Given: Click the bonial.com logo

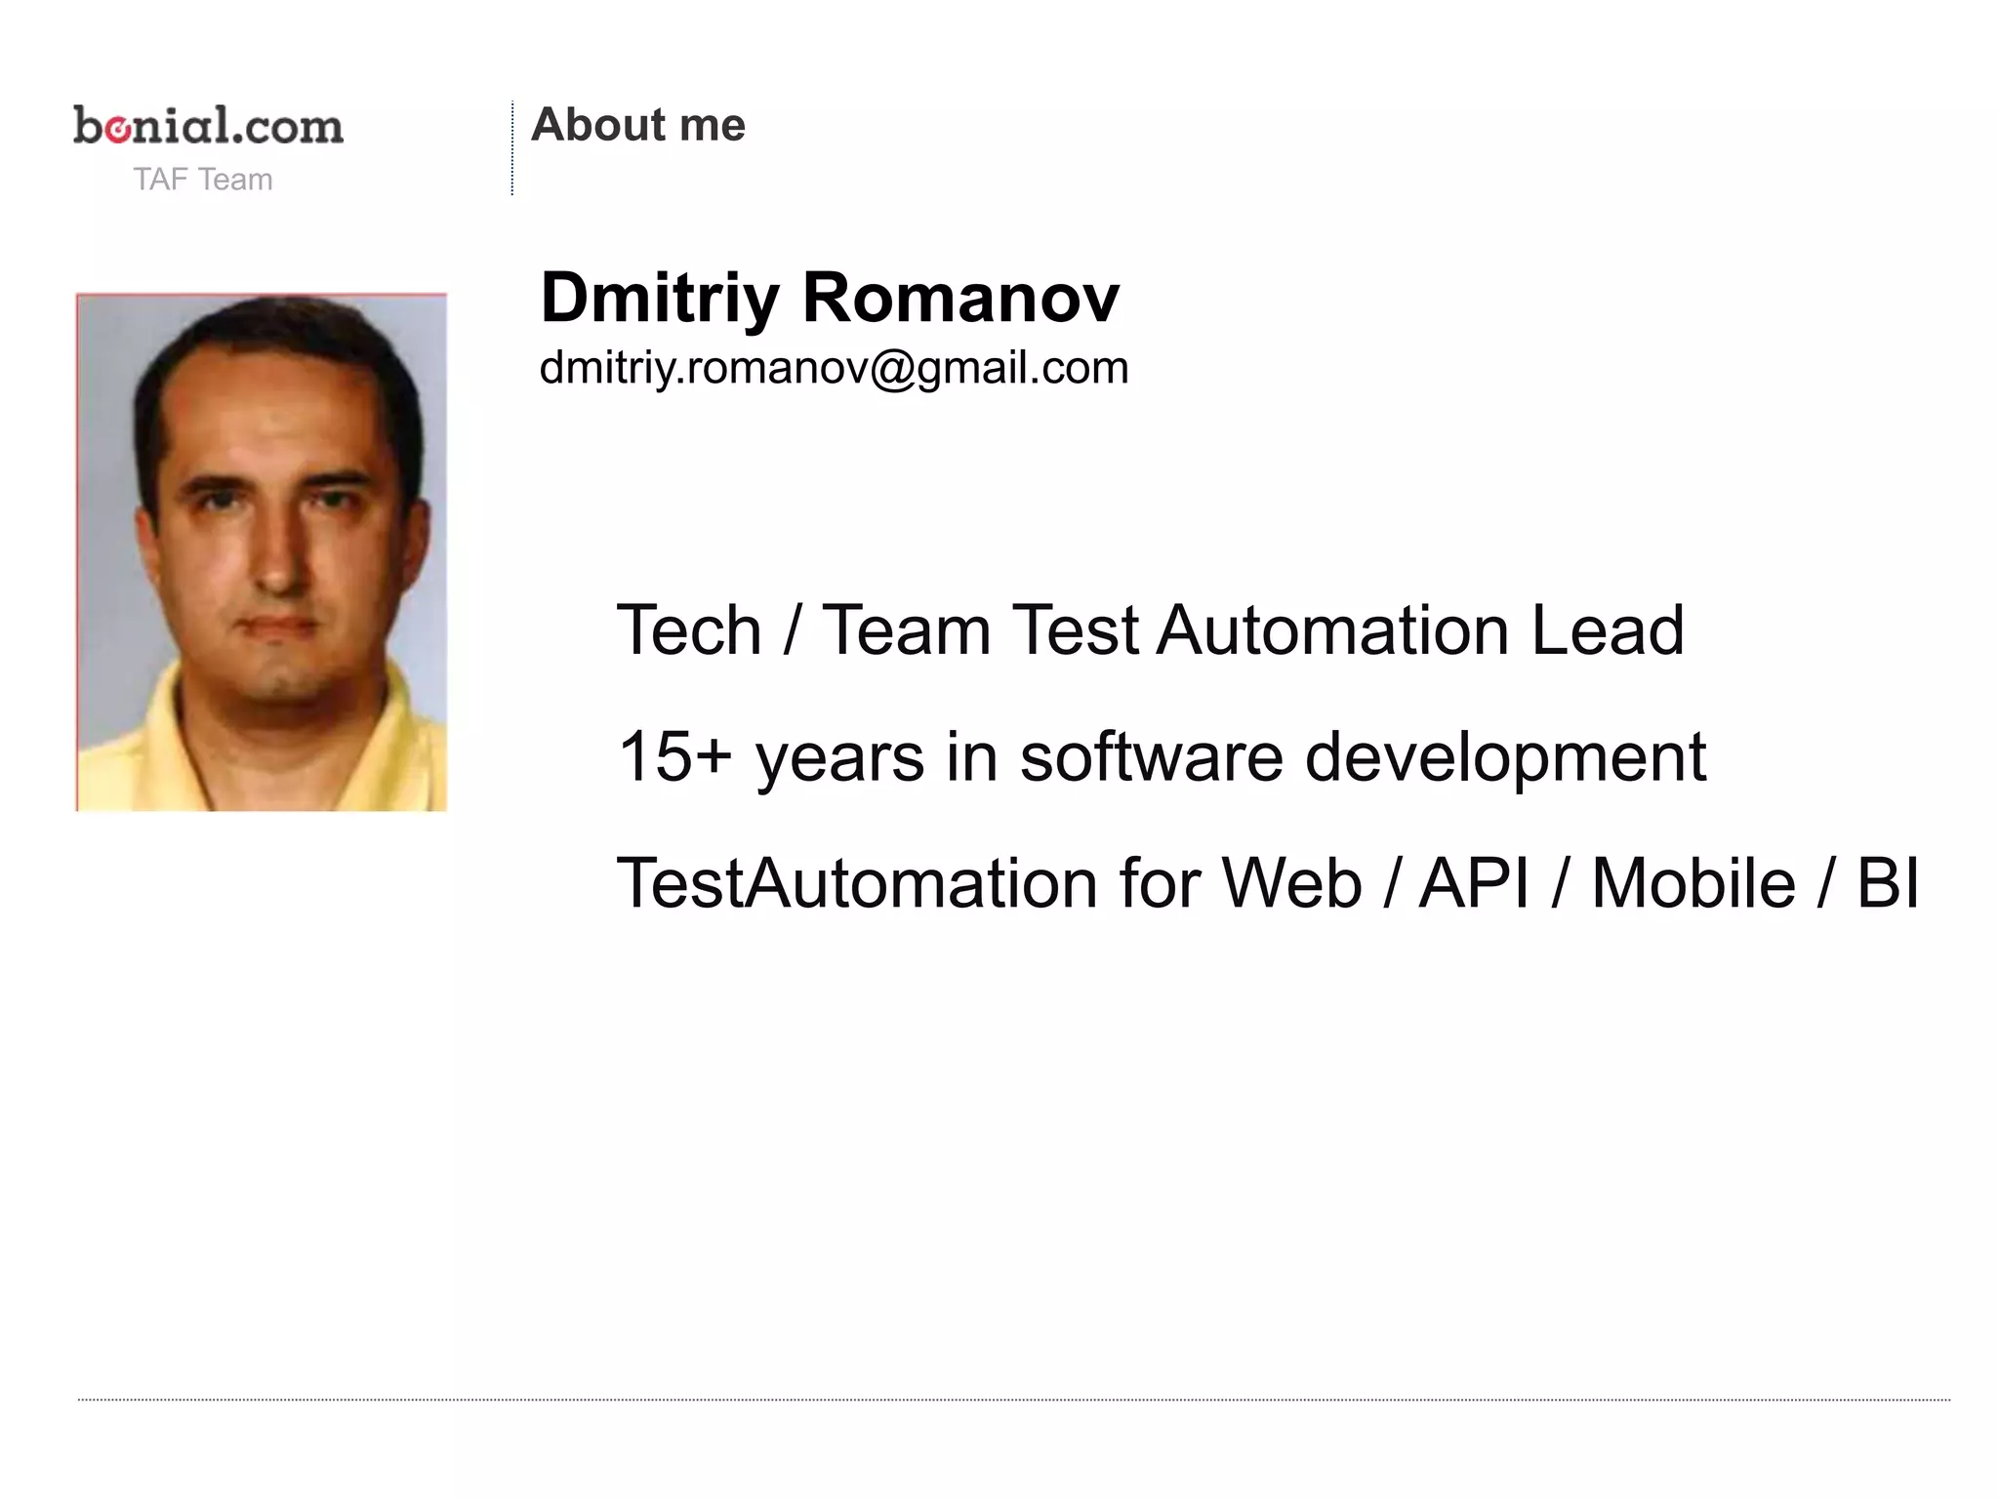Looking at the screenshot, I should [x=208, y=125].
